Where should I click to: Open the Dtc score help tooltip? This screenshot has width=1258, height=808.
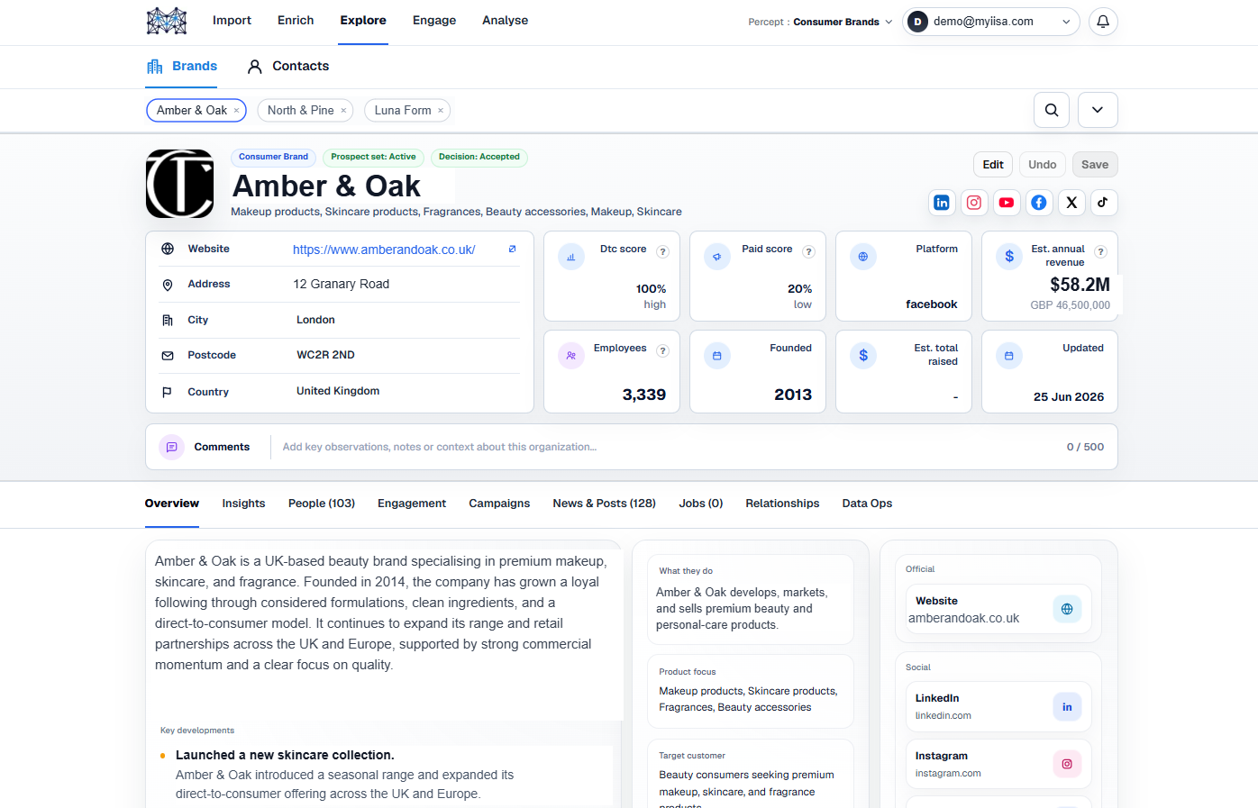662,252
